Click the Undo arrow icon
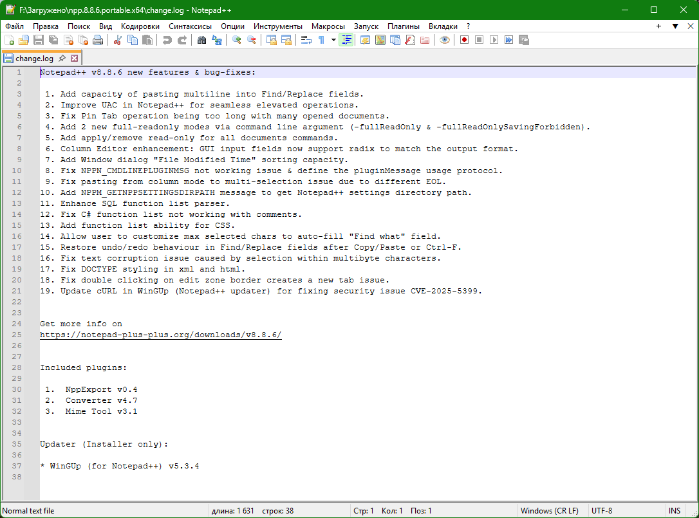The width and height of the screenshot is (699, 518). pos(167,40)
